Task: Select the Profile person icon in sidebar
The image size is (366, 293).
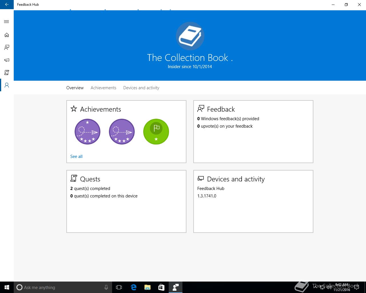Action: [x=7, y=85]
